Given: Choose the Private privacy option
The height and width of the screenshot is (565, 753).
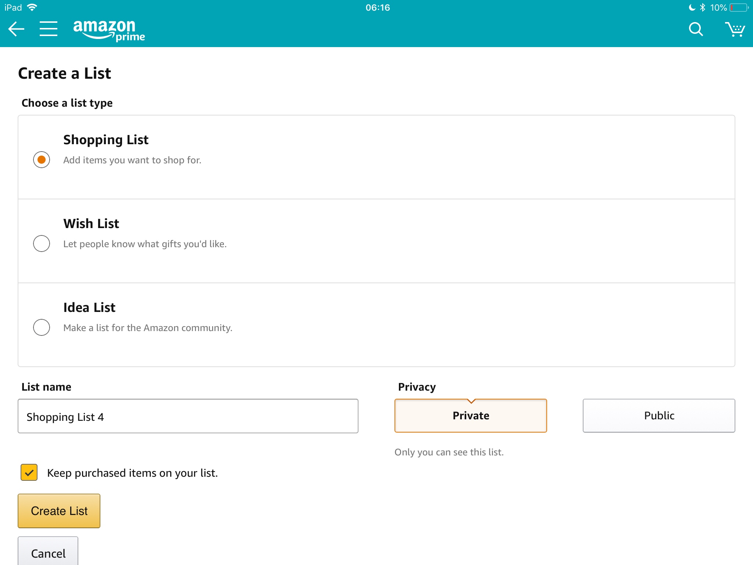Looking at the screenshot, I should tap(471, 416).
